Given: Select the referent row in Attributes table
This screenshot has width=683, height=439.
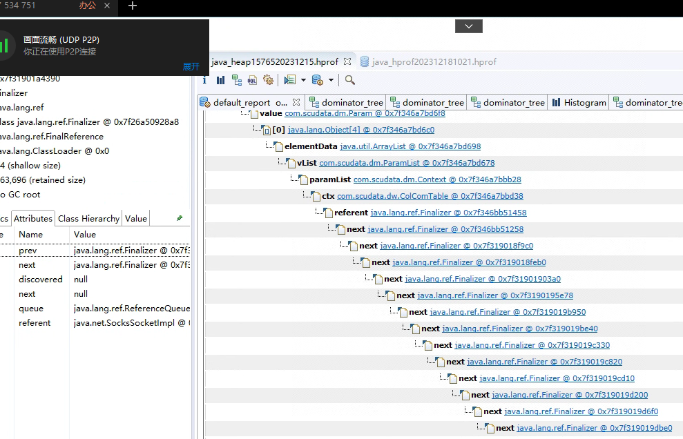Looking at the screenshot, I should click(x=35, y=323).
